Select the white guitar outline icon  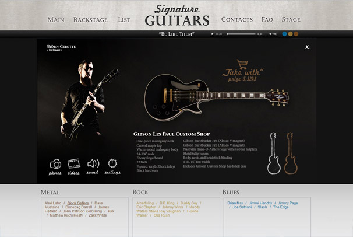(x=274, y=154)
